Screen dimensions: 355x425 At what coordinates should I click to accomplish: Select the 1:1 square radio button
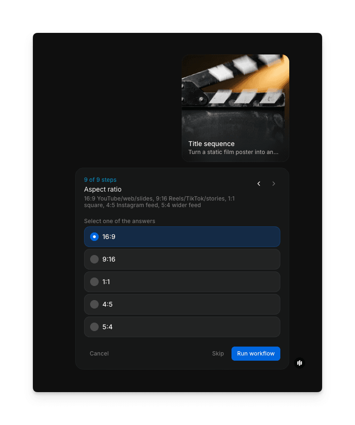tap(94, 282)
